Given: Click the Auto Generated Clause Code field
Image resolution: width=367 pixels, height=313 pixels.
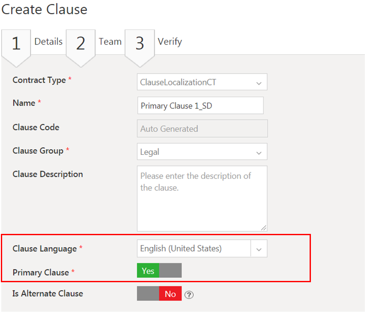Looking at the screenshot, I should click(202, 129).
